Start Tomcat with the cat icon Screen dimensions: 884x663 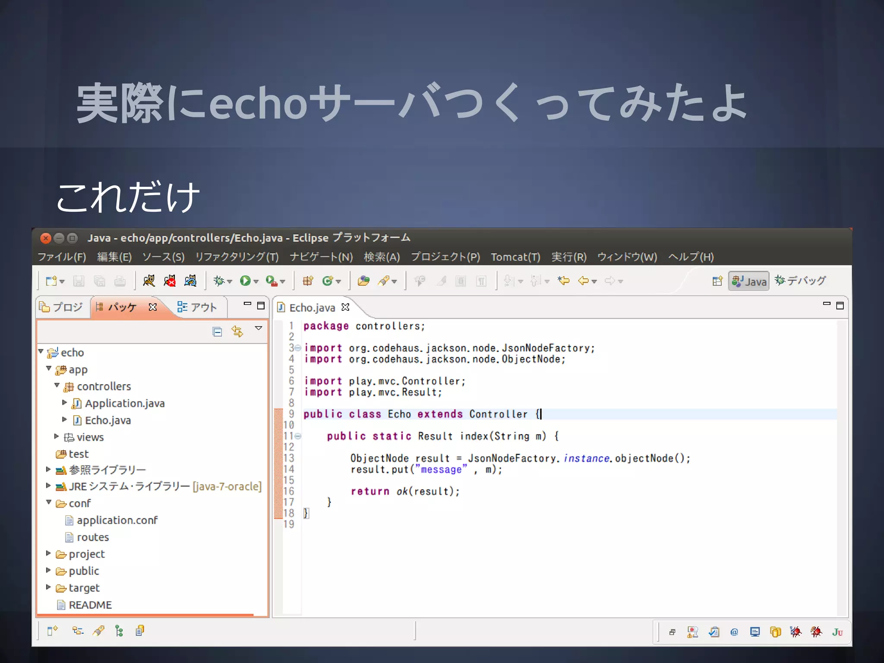click(149, 281)
